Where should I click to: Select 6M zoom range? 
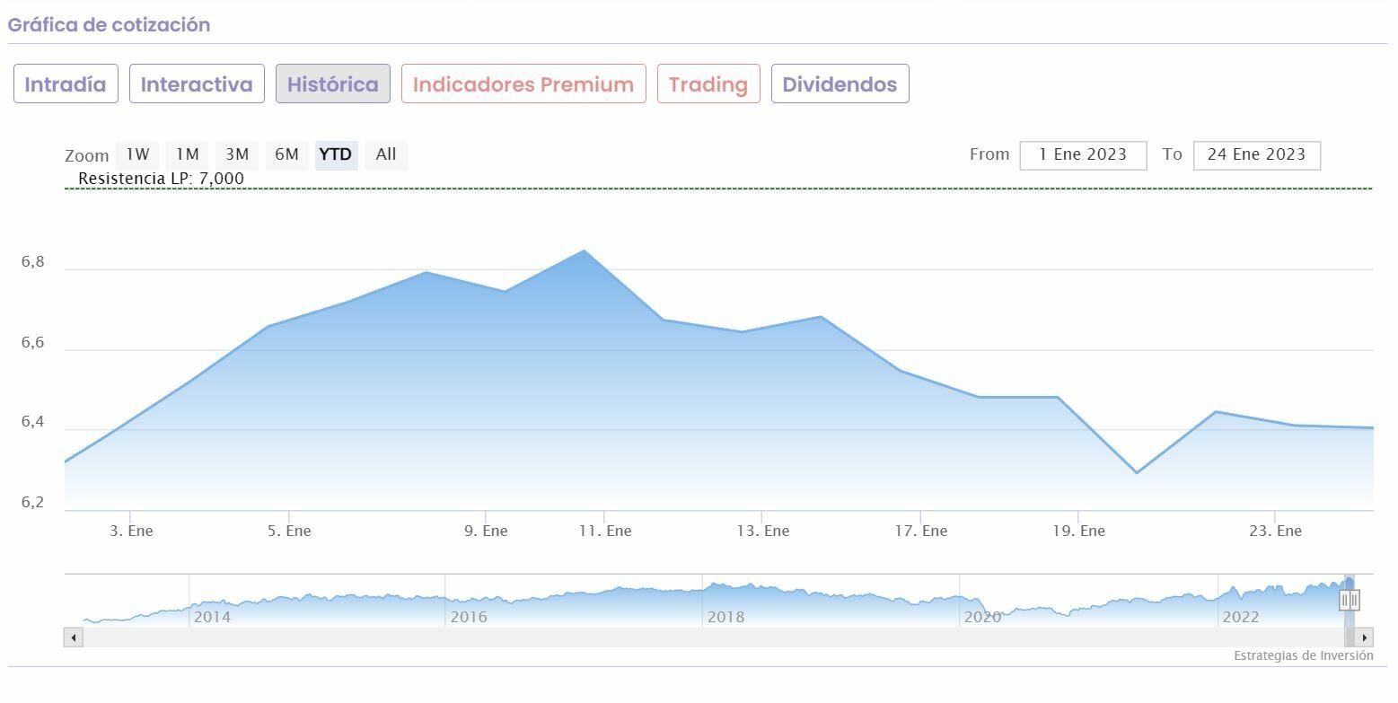286,154
